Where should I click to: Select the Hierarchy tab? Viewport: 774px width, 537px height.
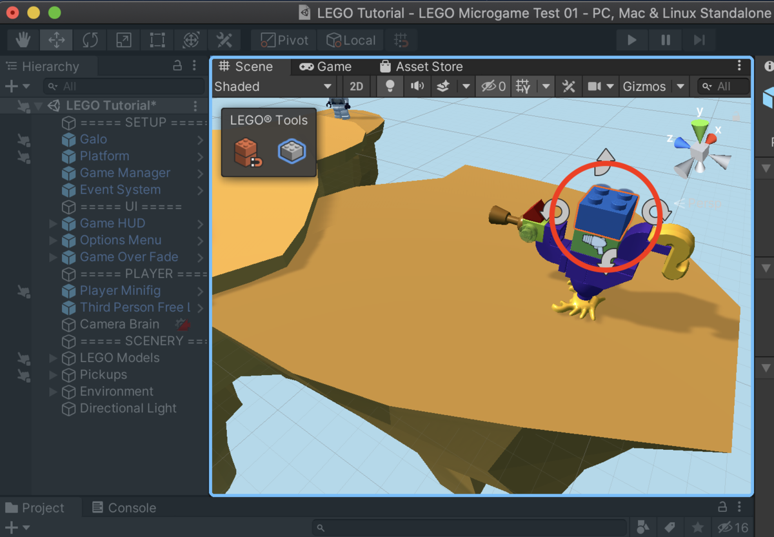pyautogui.click(x=43, y=66)
